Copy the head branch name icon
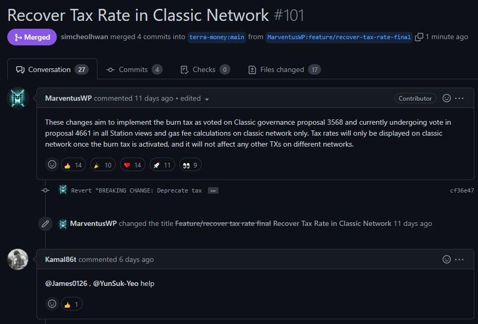Image resolution: width=478 pixels, height=324 pixels. point(419,37)
